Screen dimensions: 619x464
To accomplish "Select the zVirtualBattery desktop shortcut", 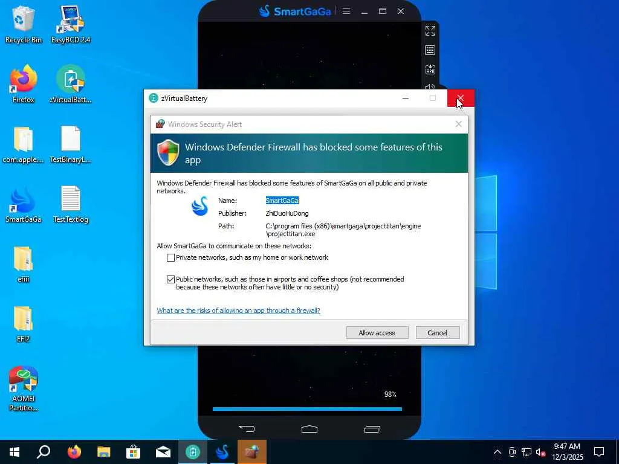I will (x=71, y=84).
